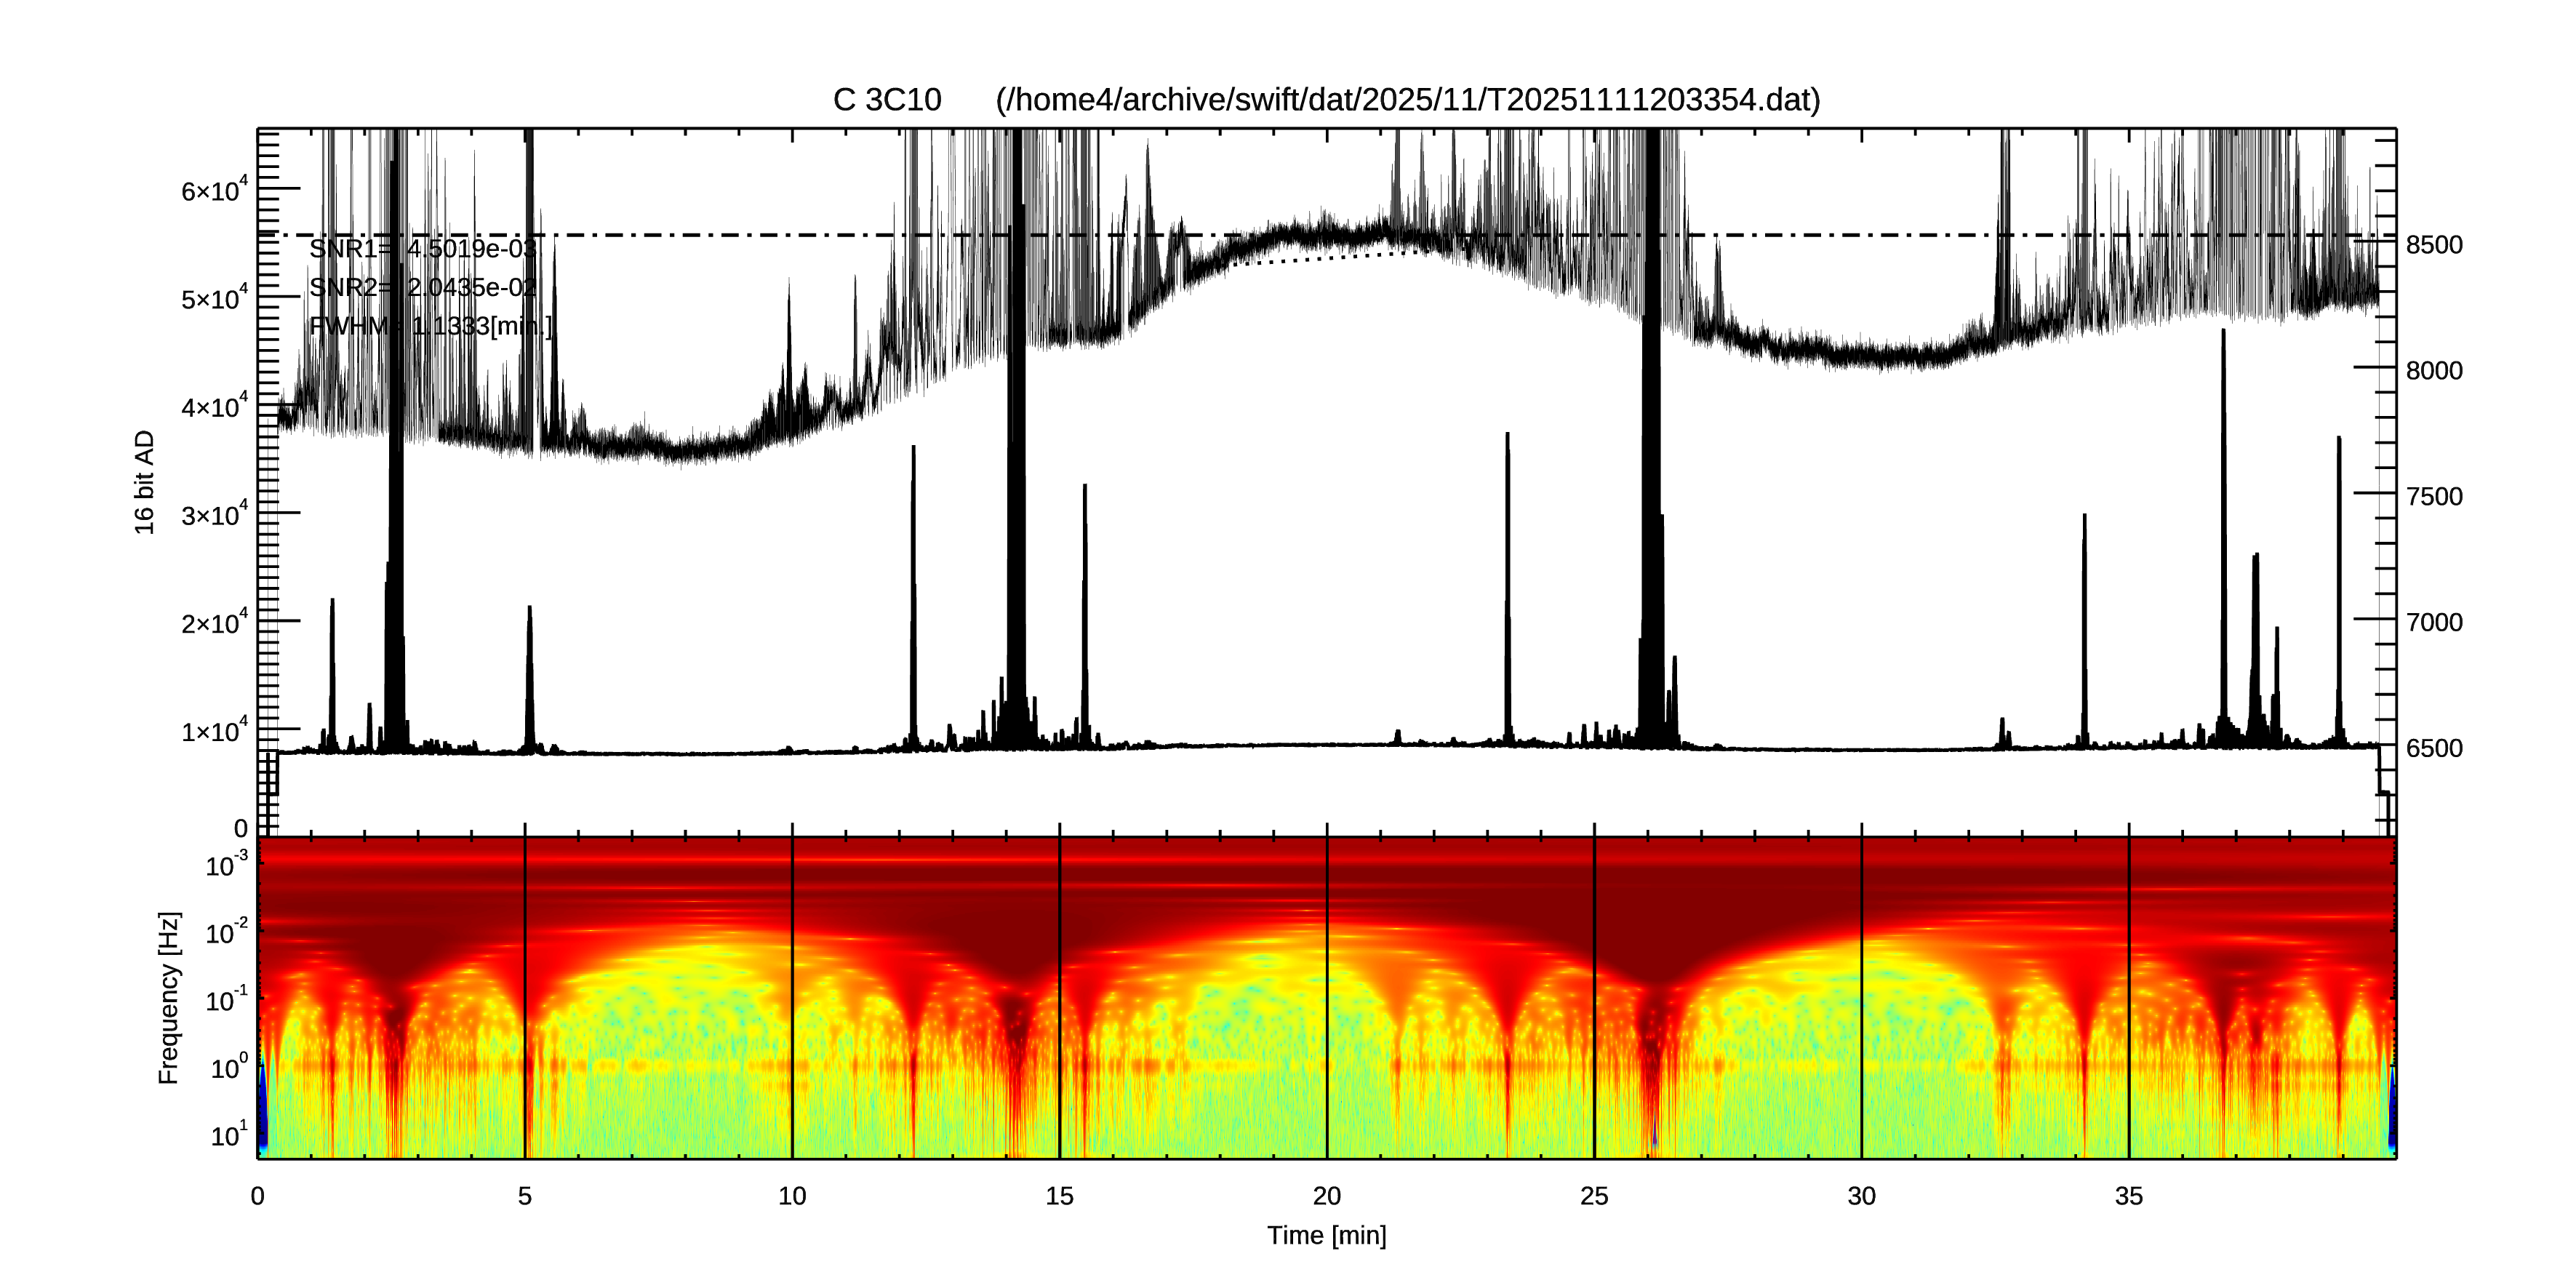Click the 8500 right-axis tick label

tap(2434, 245)
